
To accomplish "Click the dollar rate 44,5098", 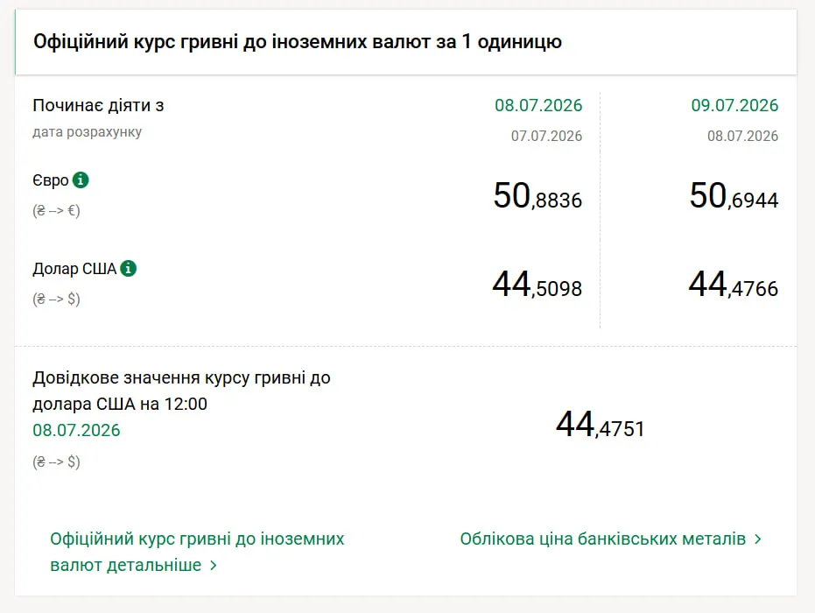I will 537,285.
